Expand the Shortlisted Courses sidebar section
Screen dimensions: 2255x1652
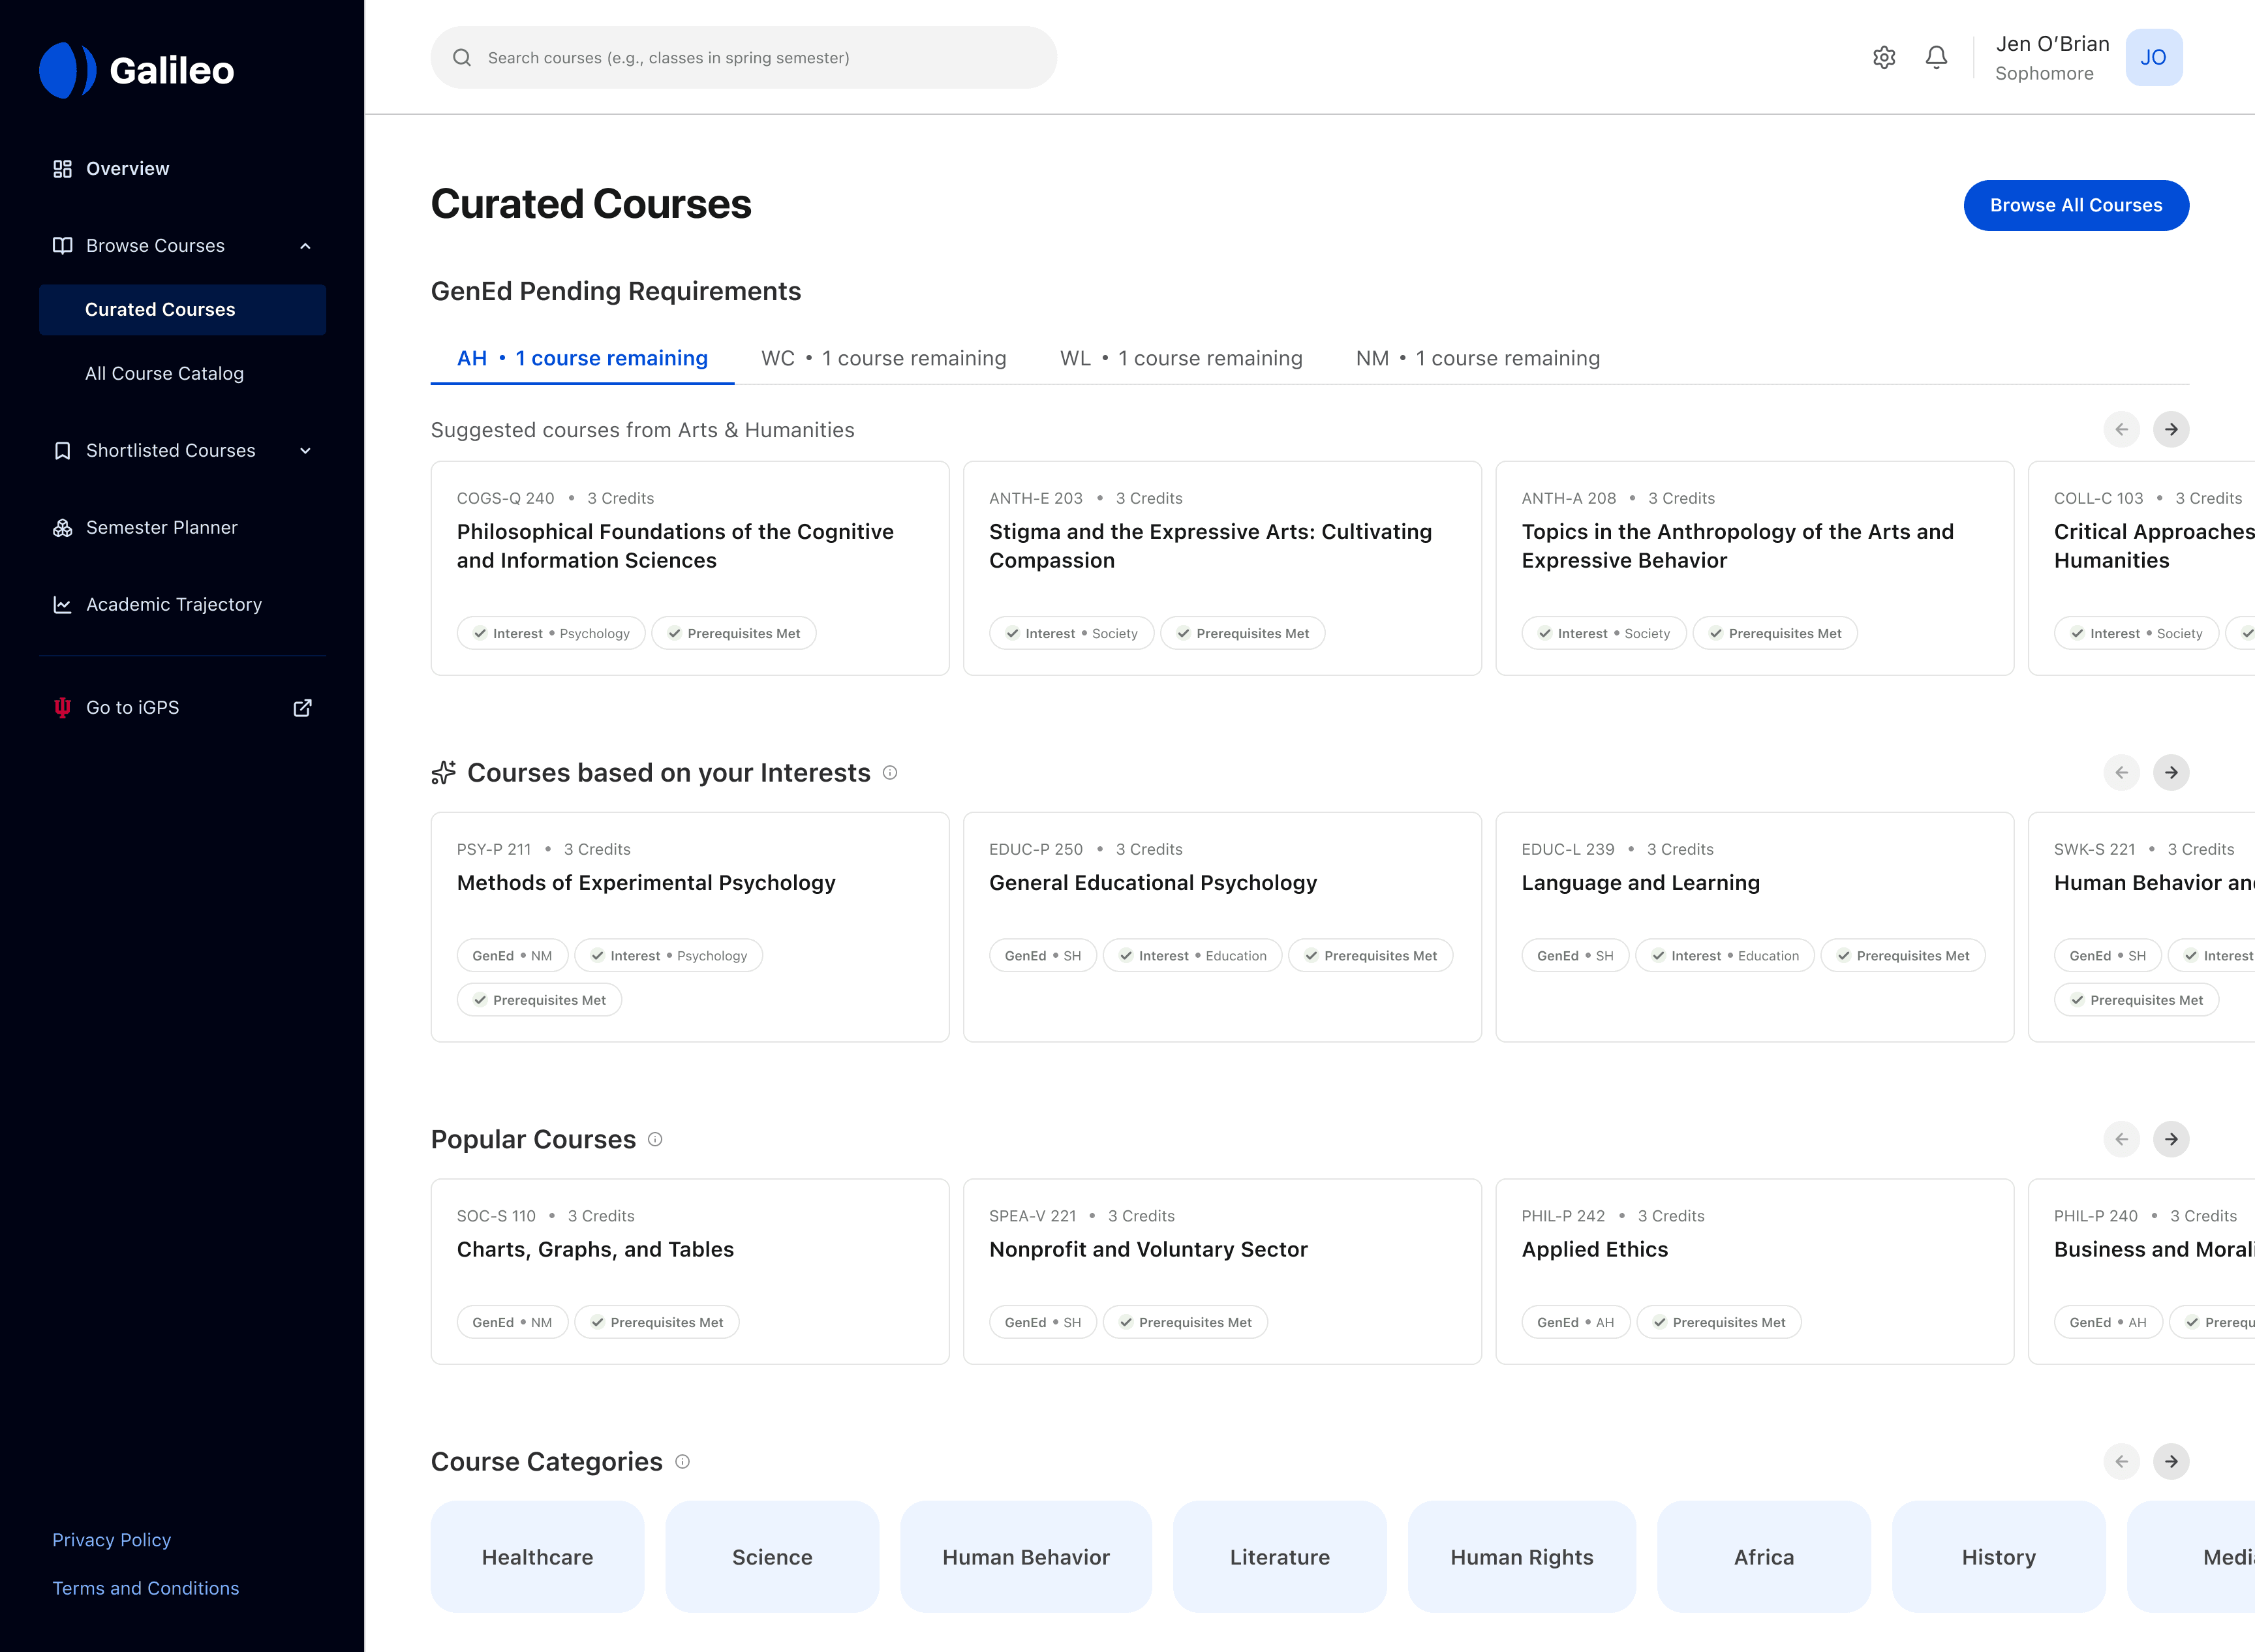(305, 451)
